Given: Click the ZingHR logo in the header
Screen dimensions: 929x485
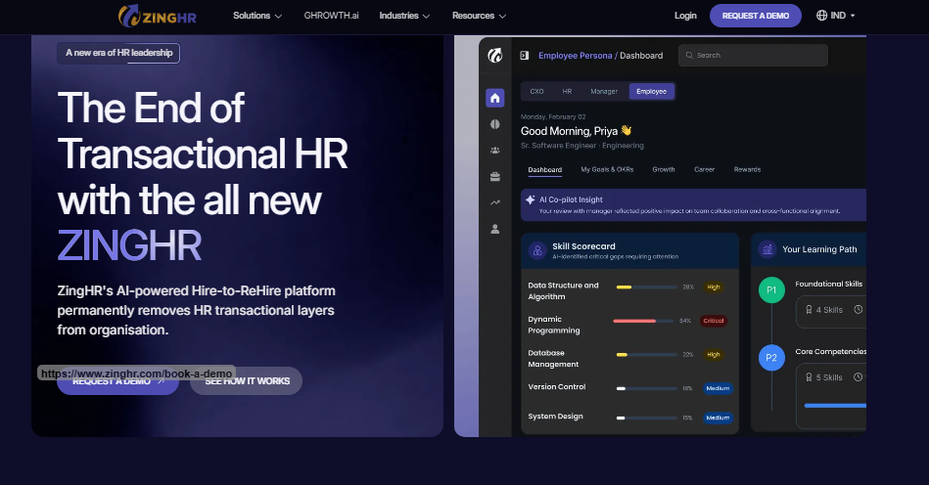Looking at the screenshot, I should pyautogui.click(x=157, y=16).
